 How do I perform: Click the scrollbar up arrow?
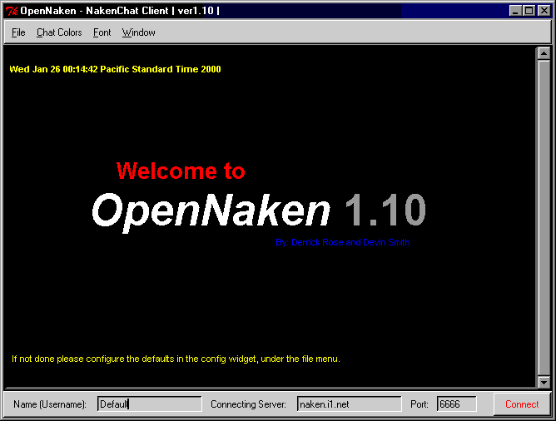[x=544, y=53]
